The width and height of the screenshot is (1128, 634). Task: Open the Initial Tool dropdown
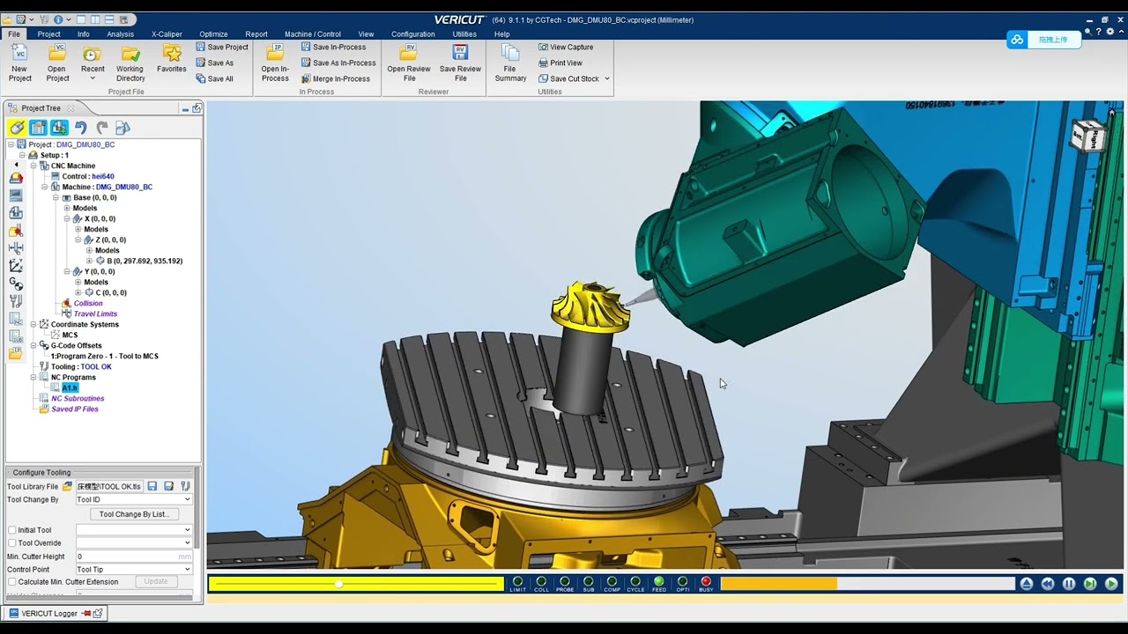tap(133, 530)
